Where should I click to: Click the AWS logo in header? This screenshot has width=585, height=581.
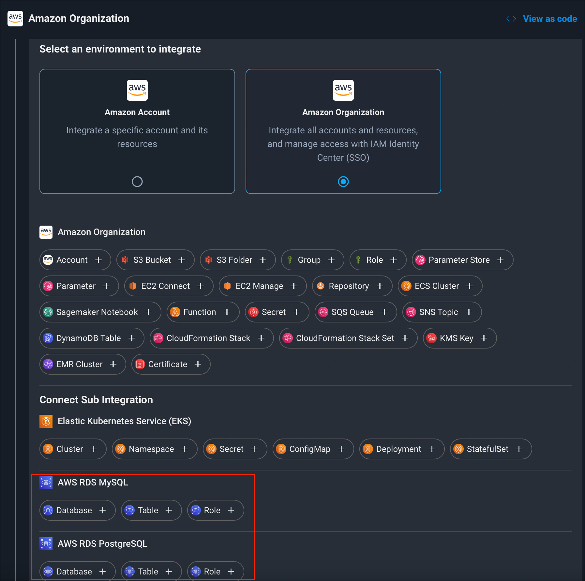[15, 18]
